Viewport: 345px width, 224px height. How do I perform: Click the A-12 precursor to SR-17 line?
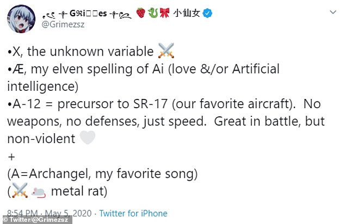pyautogui.click(x=166, y=121)
